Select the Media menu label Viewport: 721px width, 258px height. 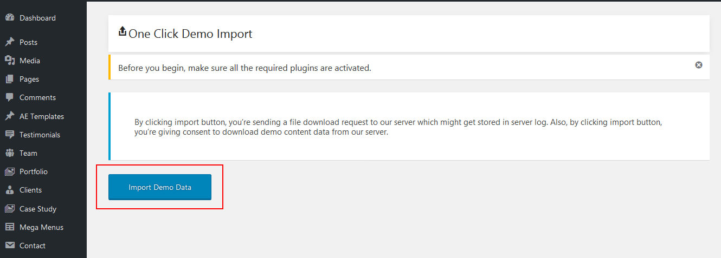[x=30, y=61]
